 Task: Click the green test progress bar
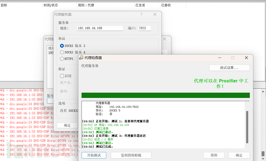(x=165, y=95)
